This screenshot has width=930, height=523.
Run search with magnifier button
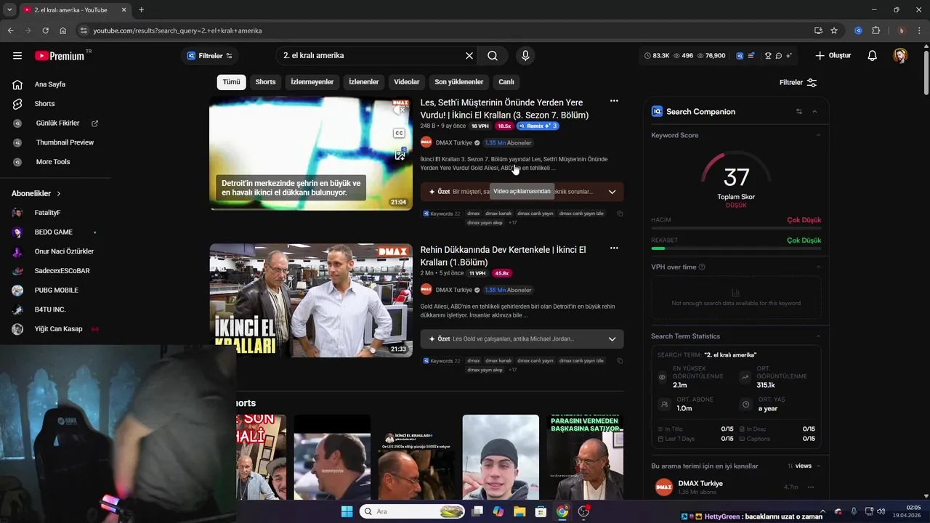(493, 56)
